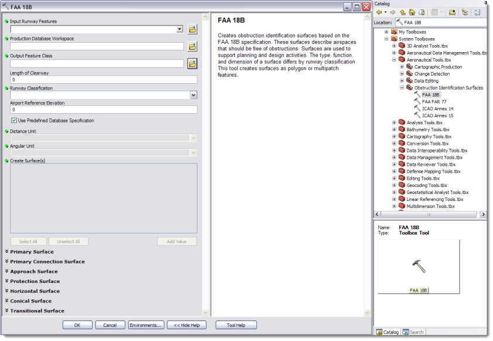Browse for Input Runway Features

tap(193, 29)
